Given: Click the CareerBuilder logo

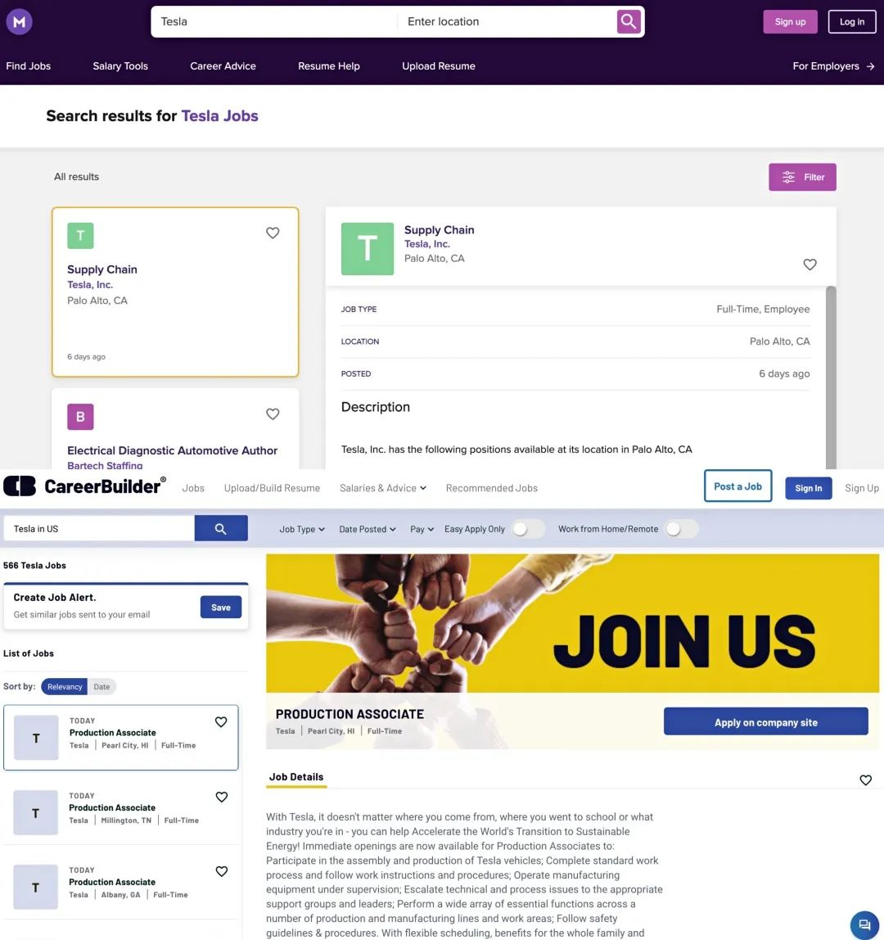Looking at the screenshot, I should pos(84,486).
